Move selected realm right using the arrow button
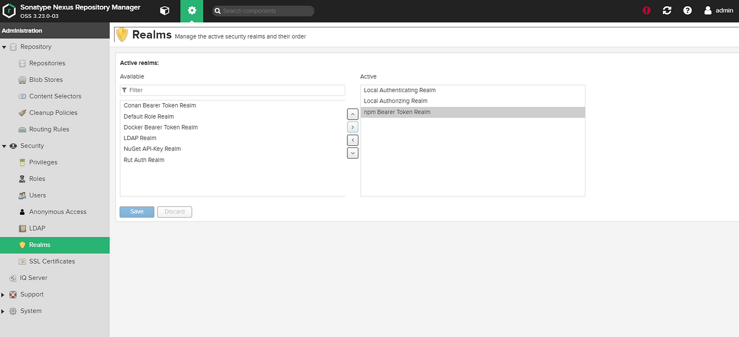 pyautogui.click(x=352, y=127)
